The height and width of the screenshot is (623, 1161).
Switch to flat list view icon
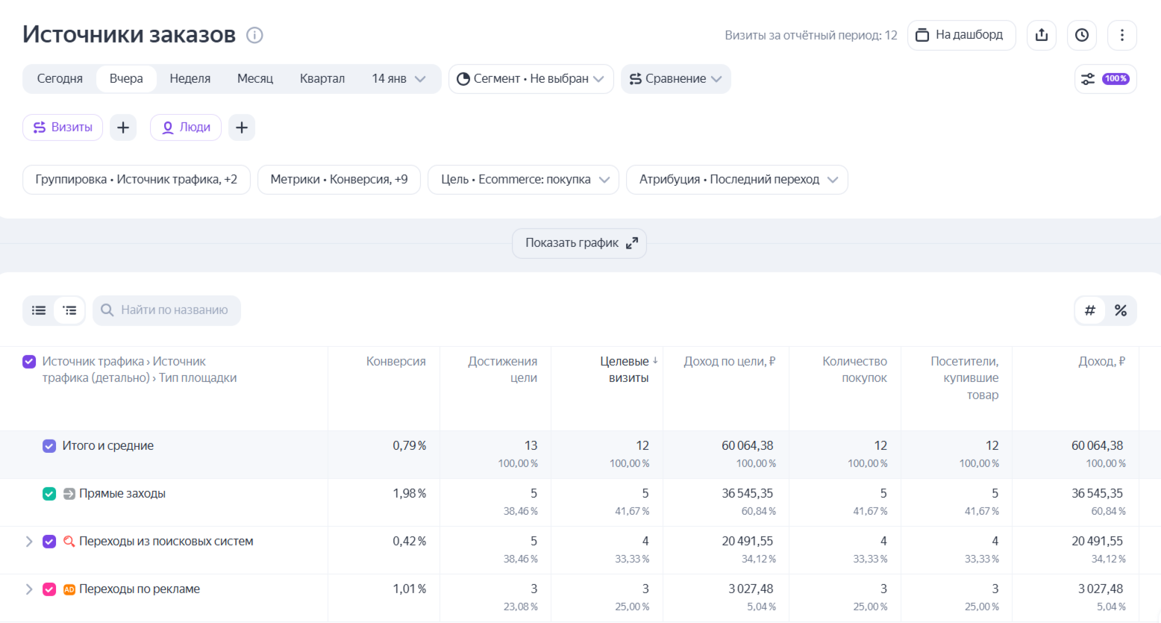pos(39,310)
